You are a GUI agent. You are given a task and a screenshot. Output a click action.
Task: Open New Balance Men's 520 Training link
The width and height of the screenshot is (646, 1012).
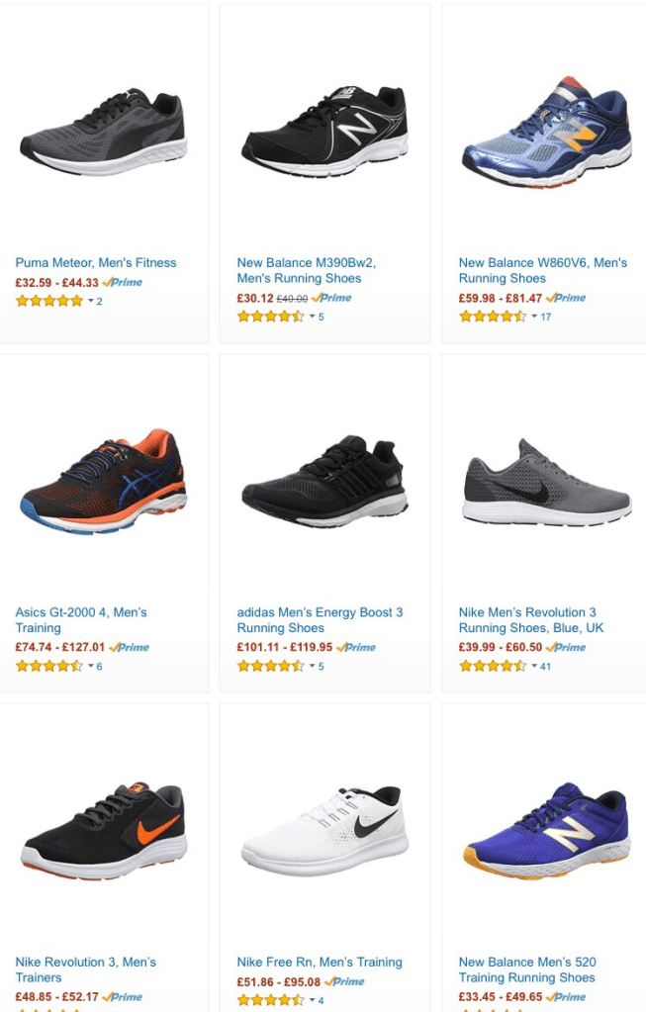527,969
